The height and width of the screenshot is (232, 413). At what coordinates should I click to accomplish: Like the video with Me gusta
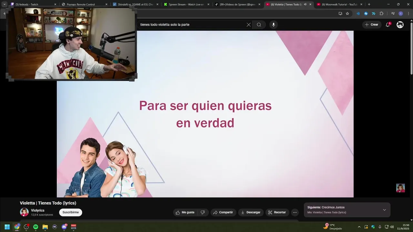point(185,212)
